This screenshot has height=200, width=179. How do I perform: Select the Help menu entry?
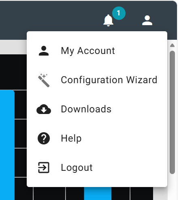click(x=97, y=138)
